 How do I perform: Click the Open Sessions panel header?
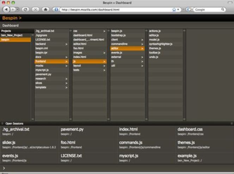117,124
